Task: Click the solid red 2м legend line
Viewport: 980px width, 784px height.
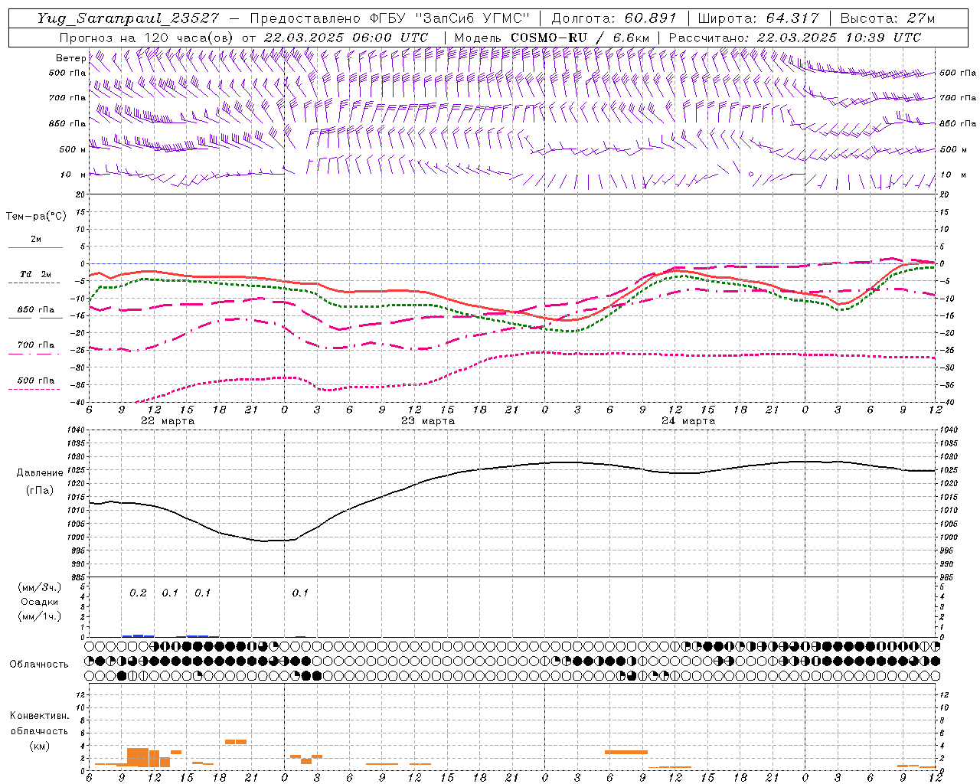Action: click(x=35, y=248)
